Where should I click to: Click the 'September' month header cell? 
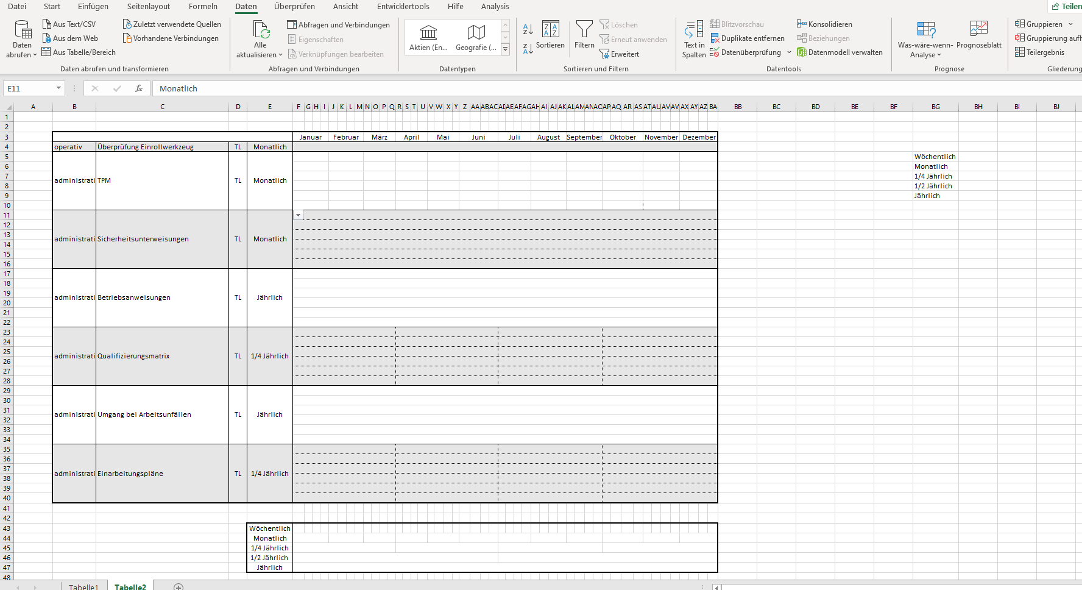coord(584,137)
